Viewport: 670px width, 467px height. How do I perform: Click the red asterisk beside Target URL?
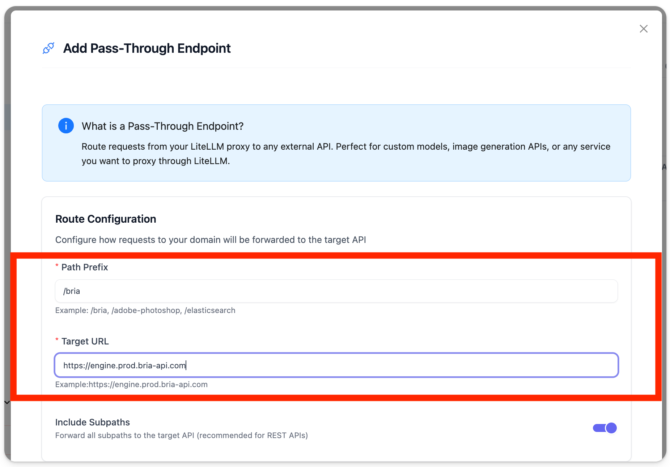tap(57, 340)
